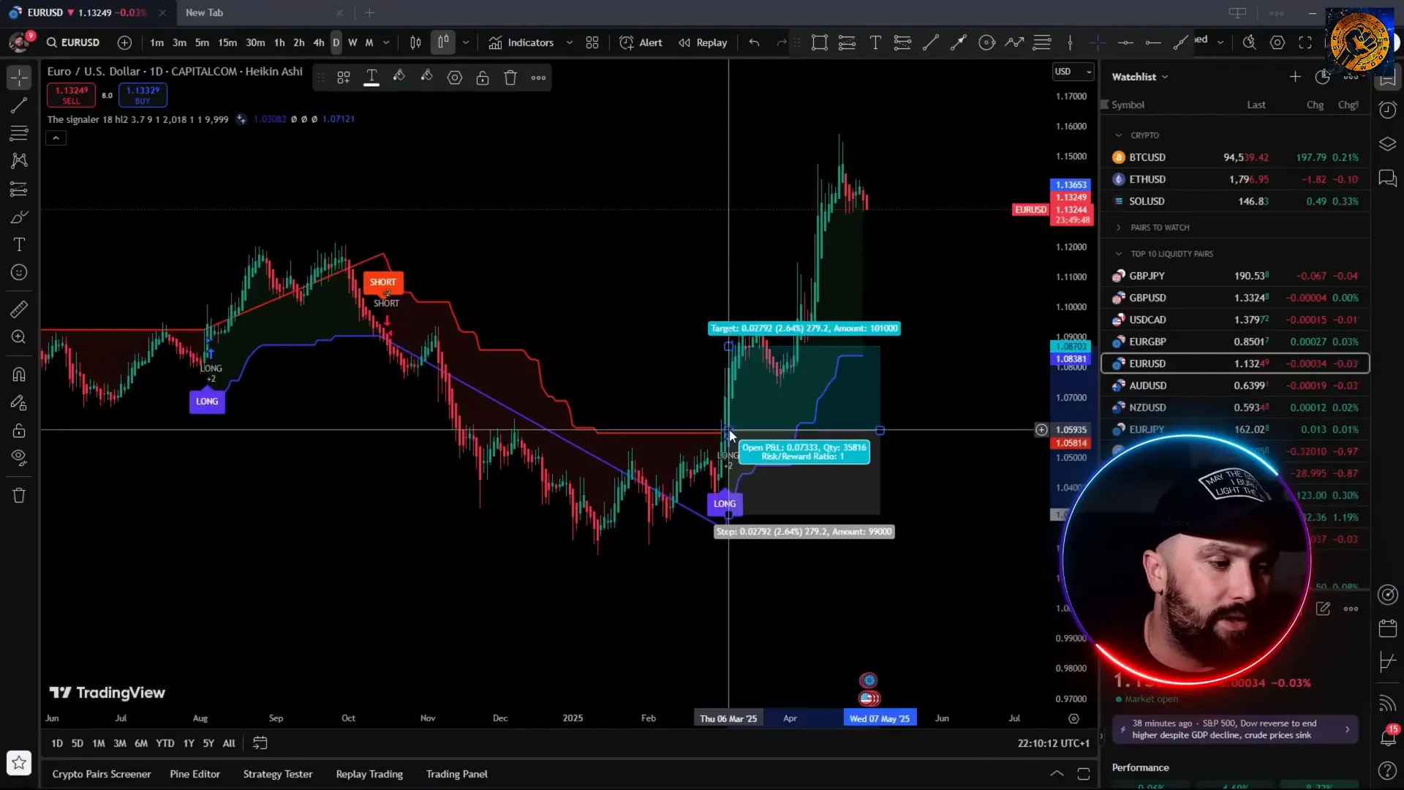Select BTCUSD in the watchlist
Image resolution: width=1404 pixels, height=790 pixels.
[1235, 157]
